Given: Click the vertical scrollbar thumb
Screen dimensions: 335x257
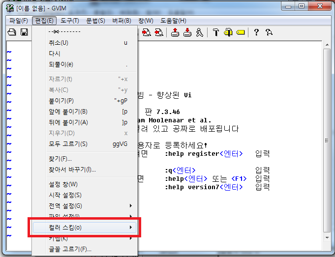Looking at the screenshot, I should point(327,141).
